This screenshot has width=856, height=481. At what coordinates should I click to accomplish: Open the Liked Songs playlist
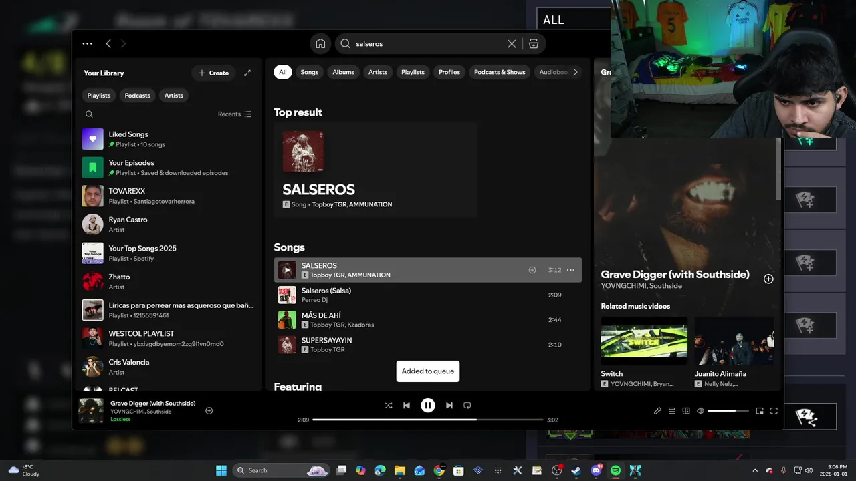click(167, 139)
